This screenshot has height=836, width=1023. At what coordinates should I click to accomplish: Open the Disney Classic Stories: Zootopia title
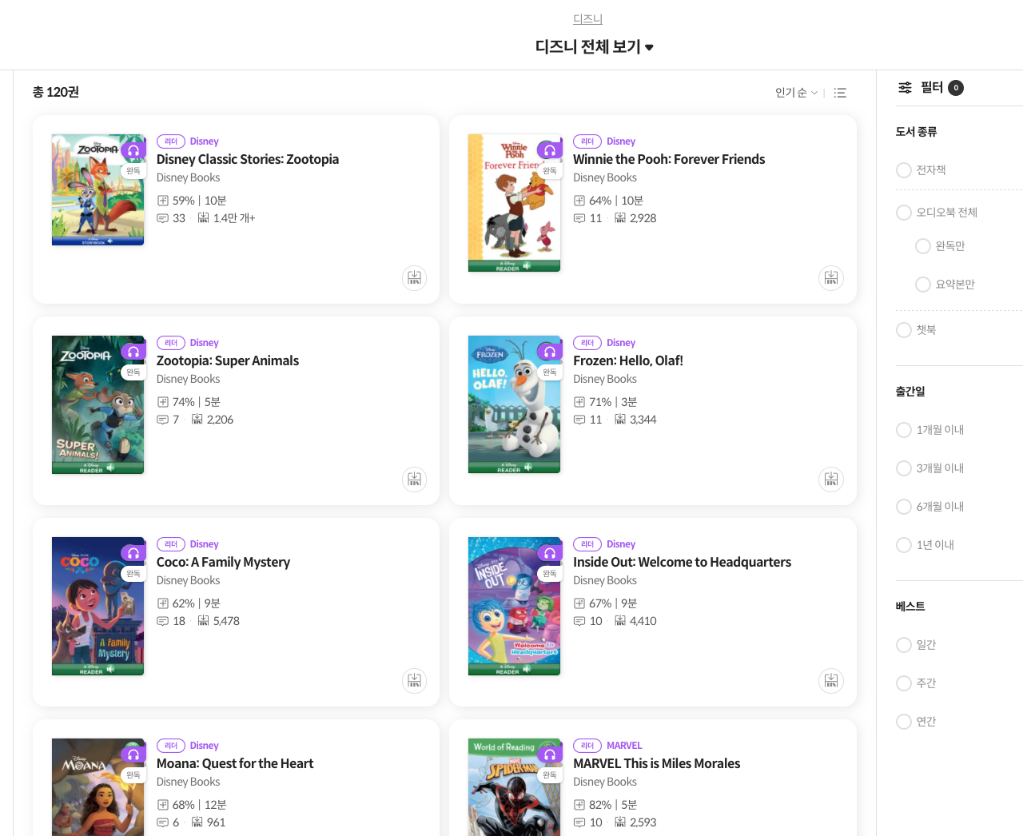tap(248, 159)
